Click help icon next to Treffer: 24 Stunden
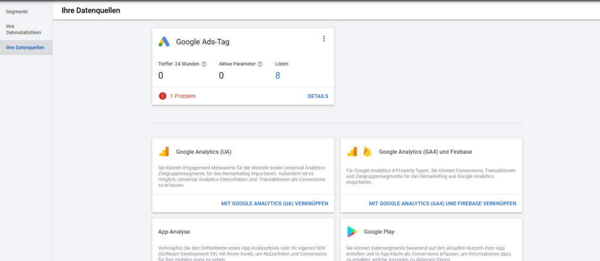Viewport: 600px width, 261px height. pos(204,64)
